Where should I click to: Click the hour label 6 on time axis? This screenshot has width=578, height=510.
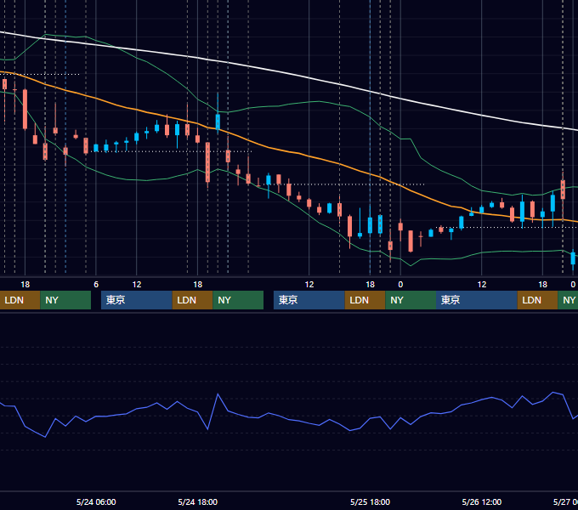click(96, 285)
